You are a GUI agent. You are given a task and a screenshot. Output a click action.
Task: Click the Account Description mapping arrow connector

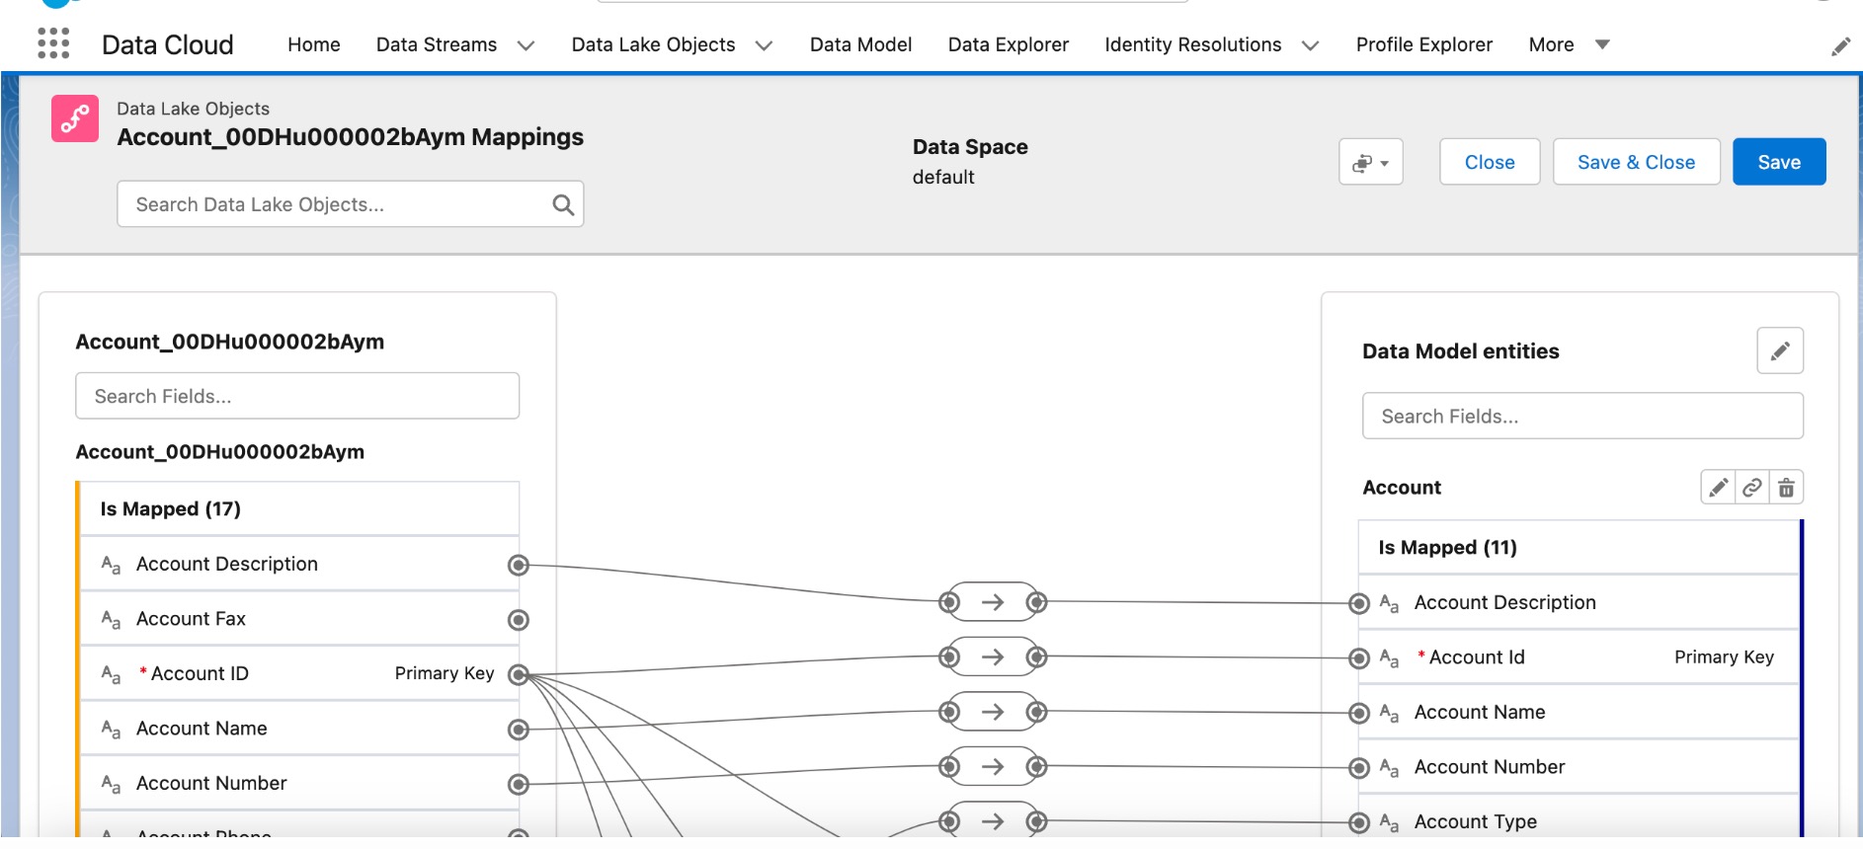pos(993,602)
